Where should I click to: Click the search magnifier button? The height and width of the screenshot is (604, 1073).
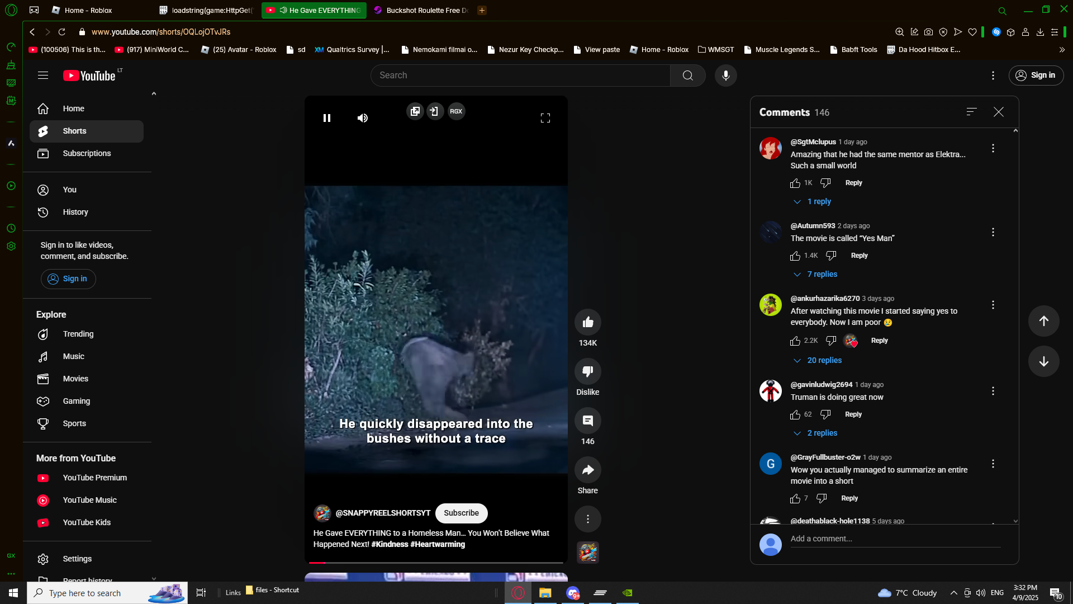[x=688, y=75]
